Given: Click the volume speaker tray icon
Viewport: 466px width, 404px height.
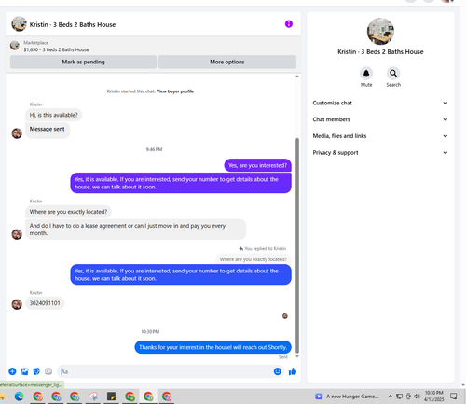Looking at the screenshot, I should click(418, 397).
